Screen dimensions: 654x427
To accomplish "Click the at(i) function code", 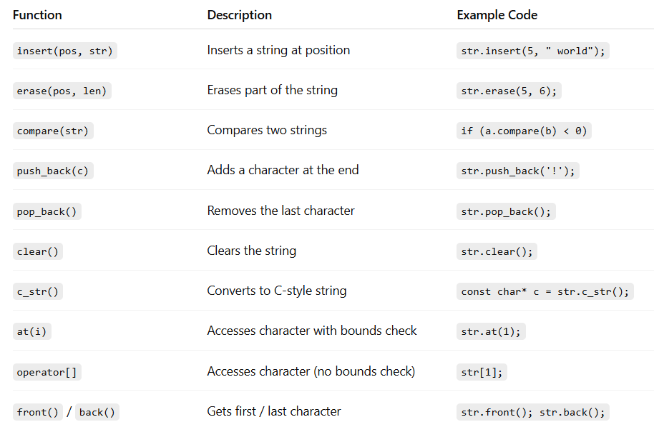I will click(x=33, y=331).
